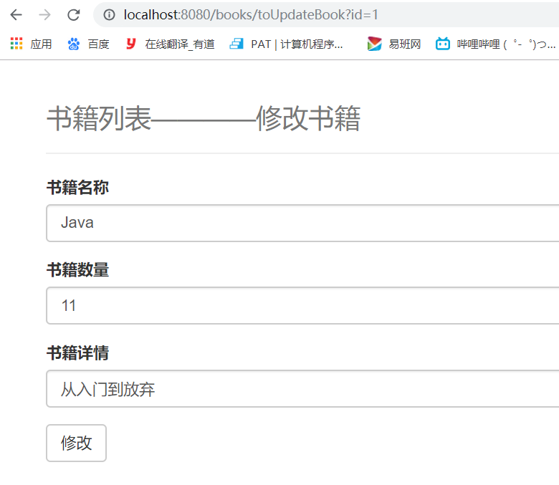Click the 书籍列表——修改书籍 heading
This screenshot has height=485, width=559.
pos(204,119)
